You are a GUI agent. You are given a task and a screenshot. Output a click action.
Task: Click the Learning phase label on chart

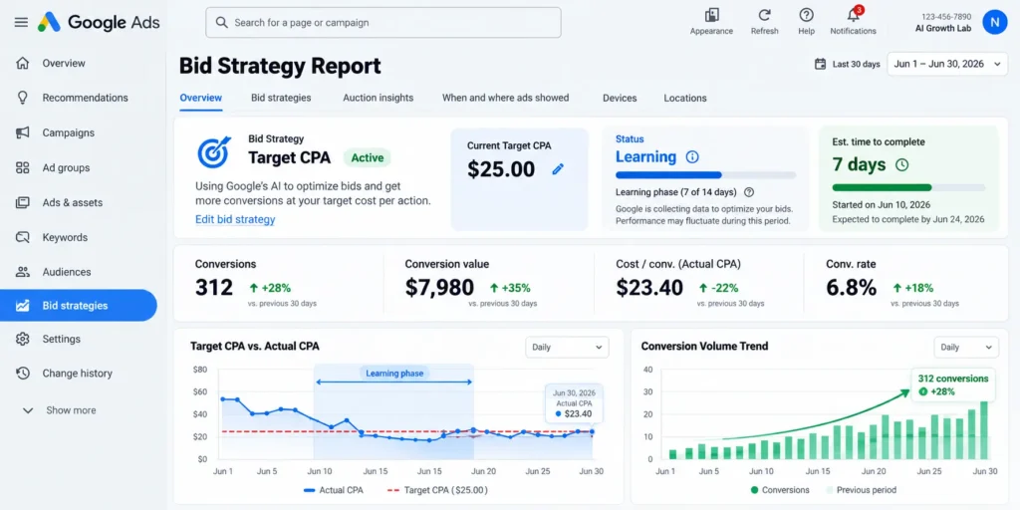394,374
